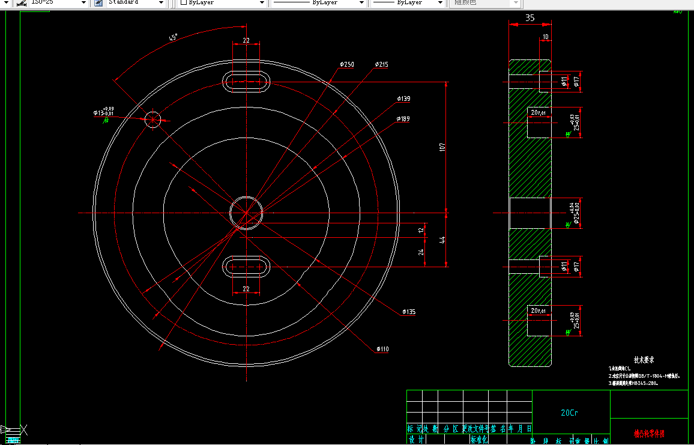This screenshot has width=694, height=445.
Task: Open the ByLayer color control dropdown
Action: tap(262, 2)
